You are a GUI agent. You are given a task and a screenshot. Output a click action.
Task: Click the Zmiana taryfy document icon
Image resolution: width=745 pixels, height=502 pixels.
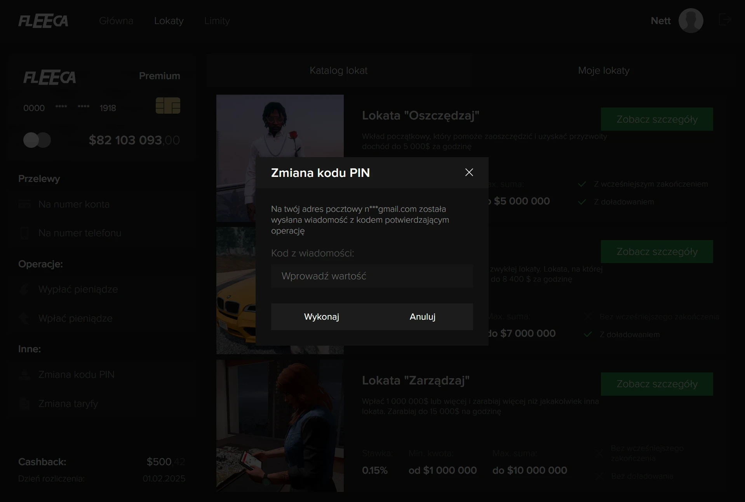pyautogui.click(x=24, y=404)
